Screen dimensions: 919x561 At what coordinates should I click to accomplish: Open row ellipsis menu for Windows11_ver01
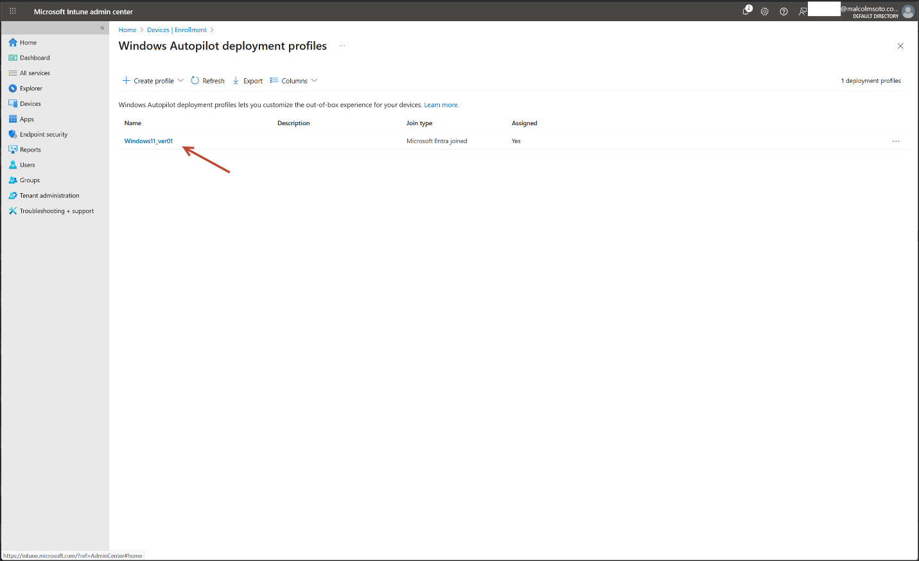pos(896,141)
